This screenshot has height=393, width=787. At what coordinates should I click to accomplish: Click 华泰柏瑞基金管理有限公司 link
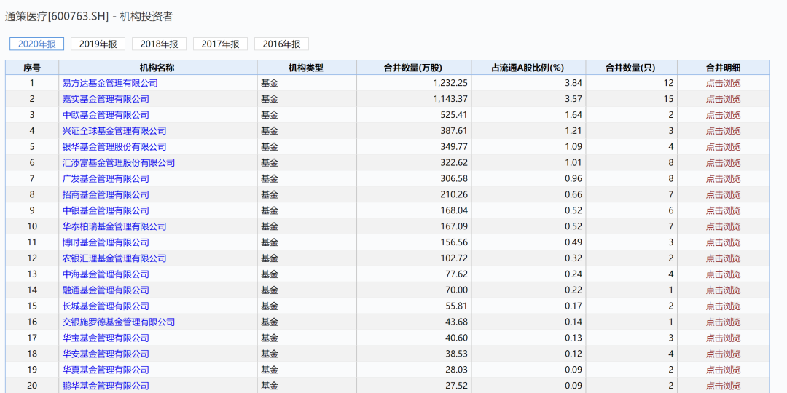[114, 226]
